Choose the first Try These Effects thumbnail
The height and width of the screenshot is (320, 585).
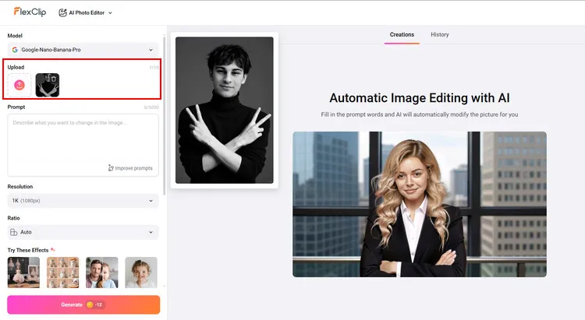point(23,273)
